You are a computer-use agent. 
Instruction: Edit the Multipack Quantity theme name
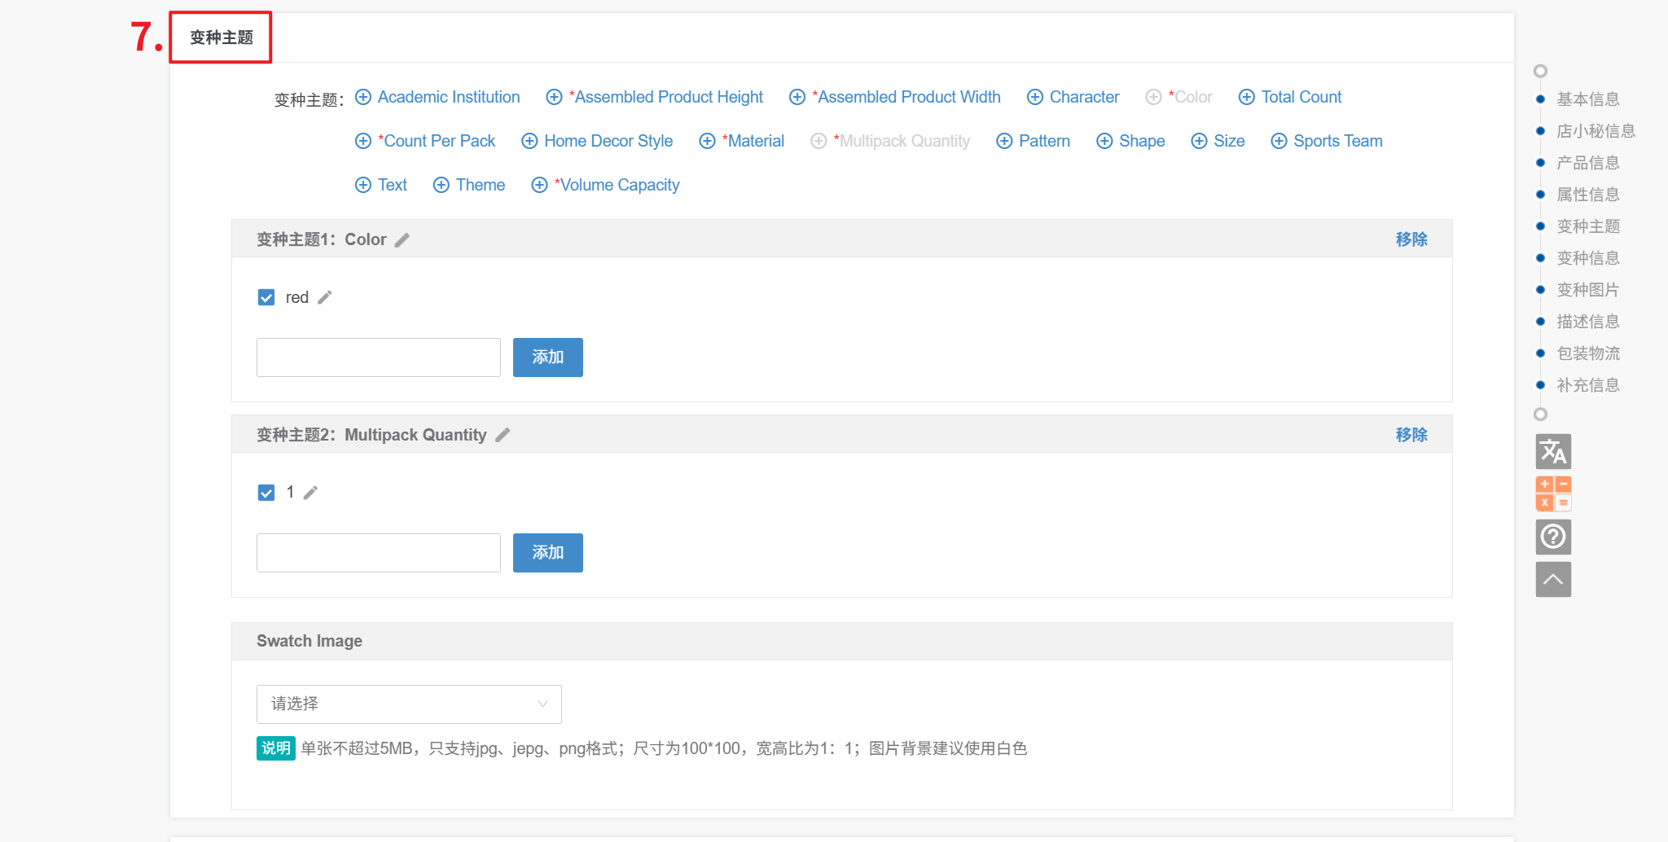click(503, 435)
